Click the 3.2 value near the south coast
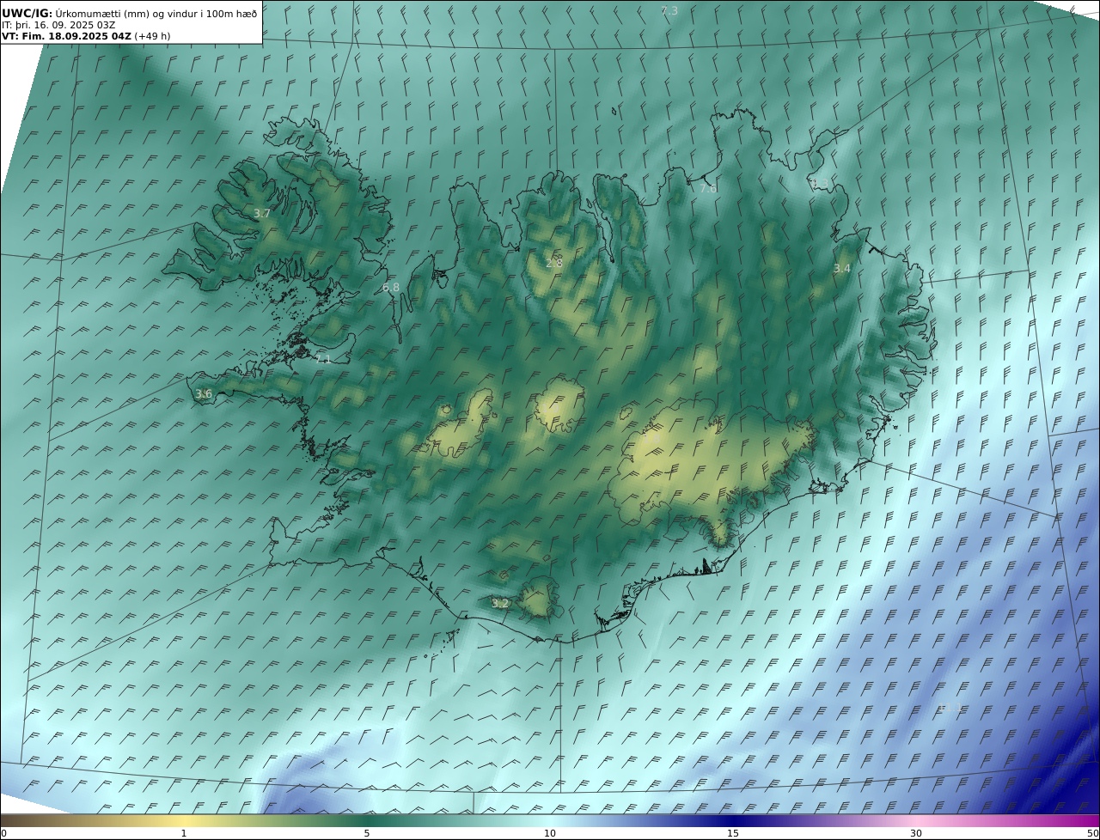 tap(500, 604)
